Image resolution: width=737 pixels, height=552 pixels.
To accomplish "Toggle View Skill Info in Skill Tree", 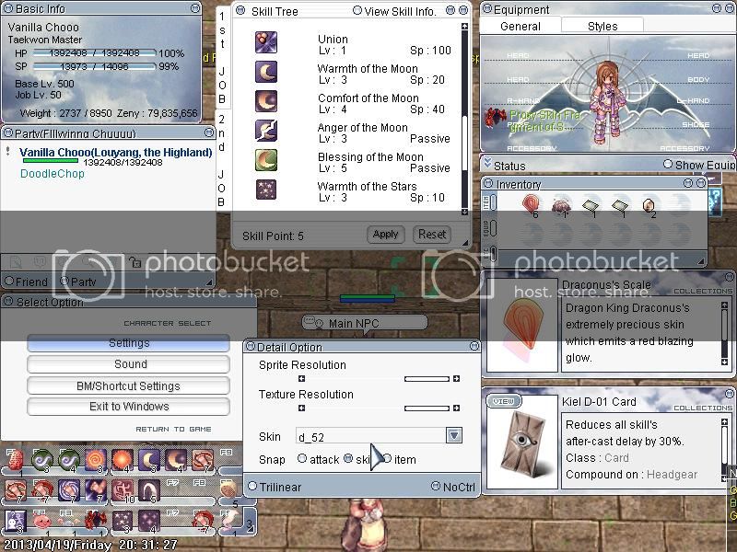I will tap(357, 11).
